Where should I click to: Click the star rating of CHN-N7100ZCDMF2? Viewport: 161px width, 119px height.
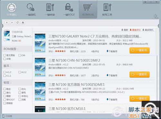coord(60,75)
